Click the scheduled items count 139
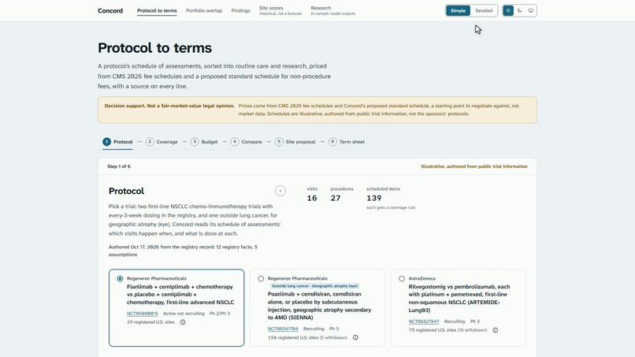 tap(373, 198)
